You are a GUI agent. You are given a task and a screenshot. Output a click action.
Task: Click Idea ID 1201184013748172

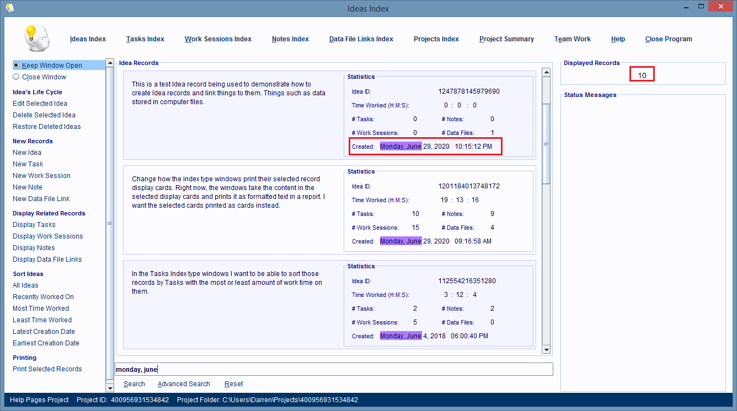pos(469,186)
